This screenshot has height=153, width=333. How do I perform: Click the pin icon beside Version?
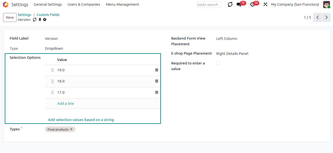pyautogui.click(x=40, y=20)
